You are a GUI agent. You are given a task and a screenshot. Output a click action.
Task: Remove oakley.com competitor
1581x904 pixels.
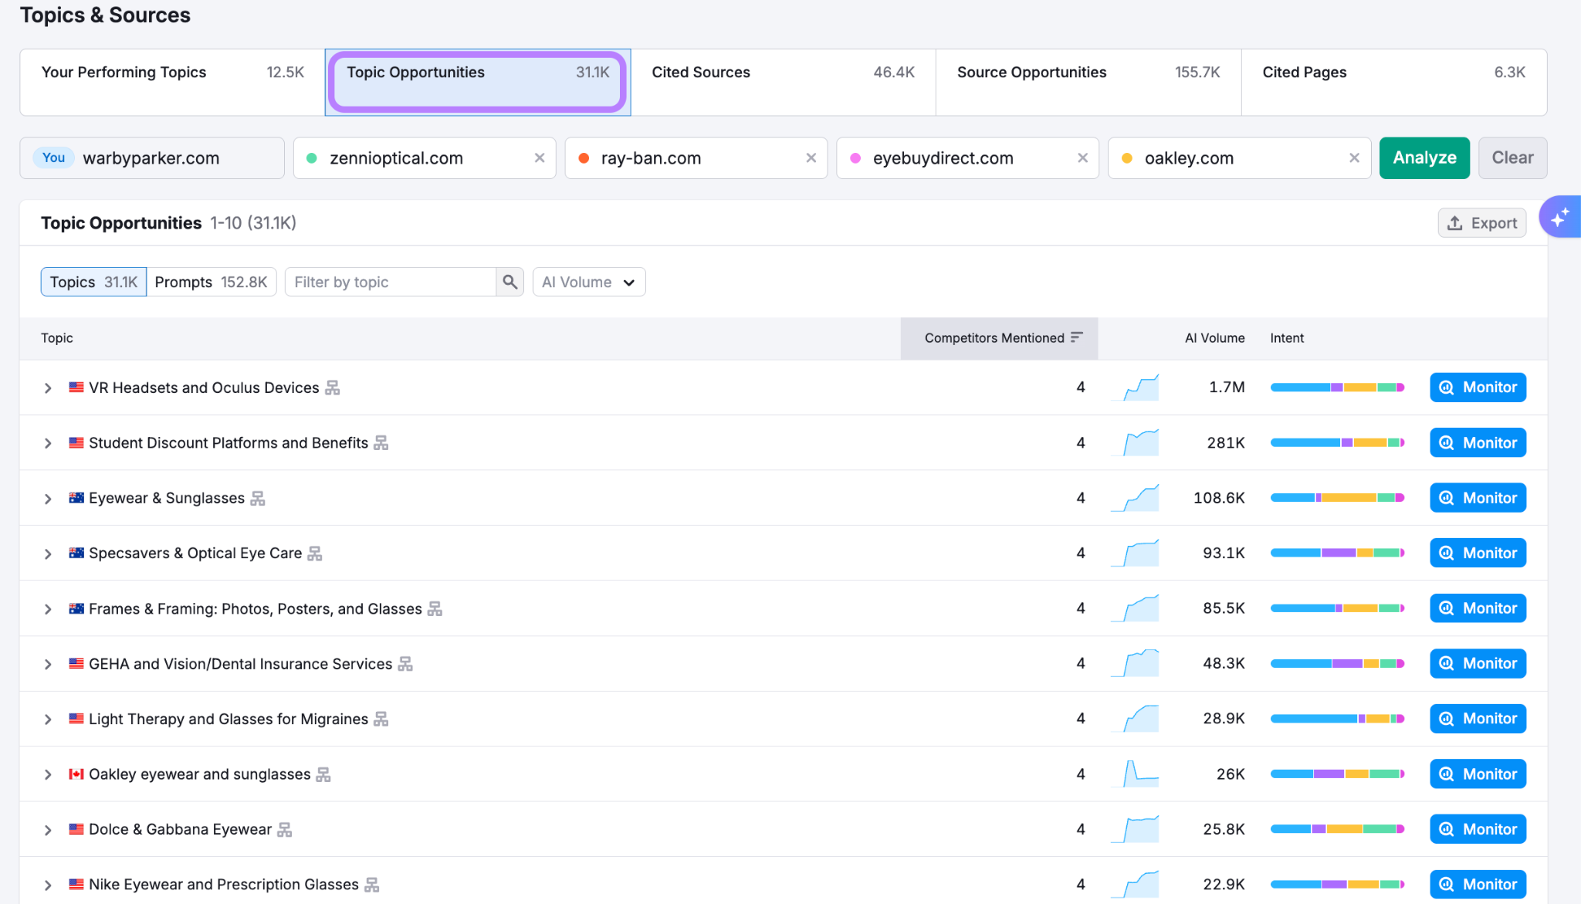(1355, 158)
